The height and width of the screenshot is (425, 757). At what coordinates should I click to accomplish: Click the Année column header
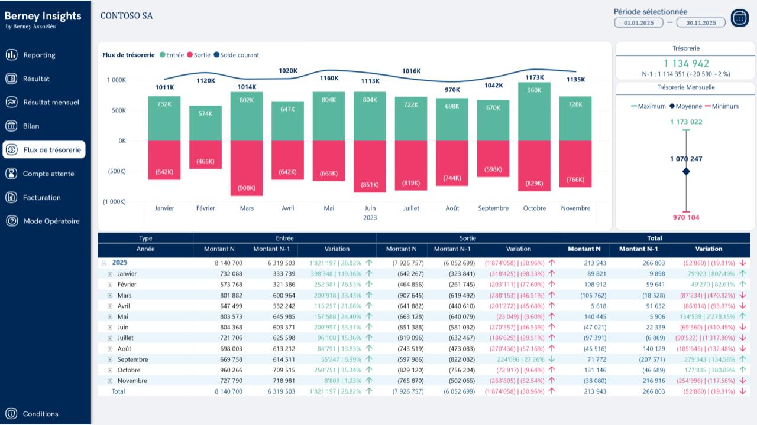tap(145, 249)
